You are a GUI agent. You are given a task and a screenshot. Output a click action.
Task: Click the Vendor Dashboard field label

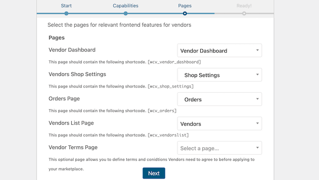pyautogui.click(x=72, y=50)
